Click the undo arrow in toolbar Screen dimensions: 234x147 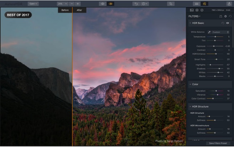coord(135,4)
